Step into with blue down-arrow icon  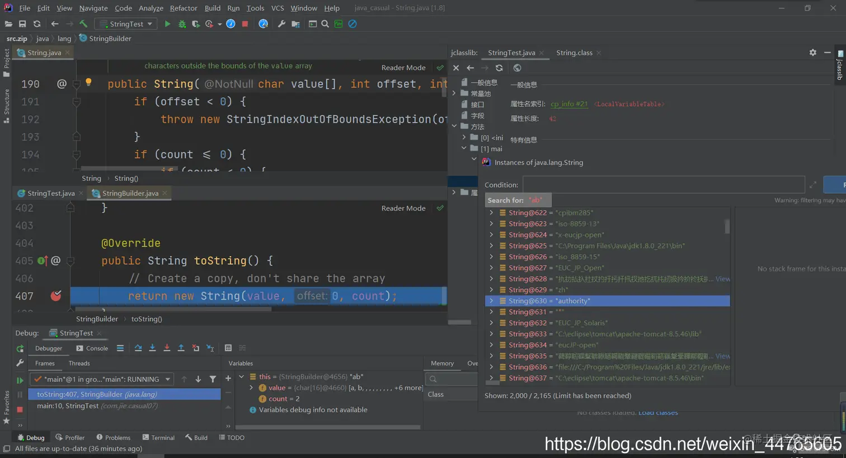coord(152,348)
